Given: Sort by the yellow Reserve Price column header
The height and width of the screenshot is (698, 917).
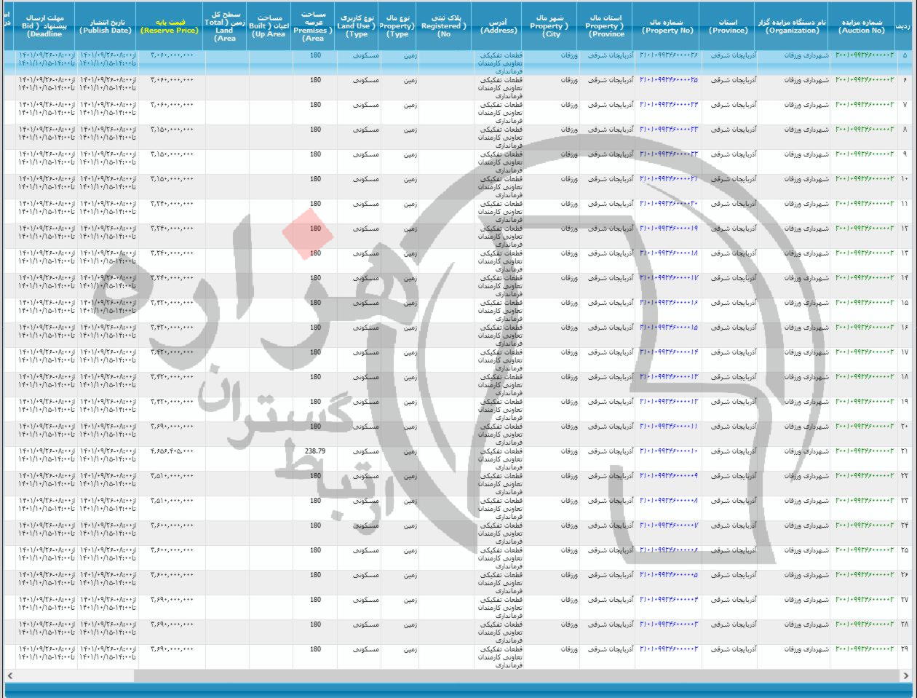Looking at the screenshot, I should point(170,26).
